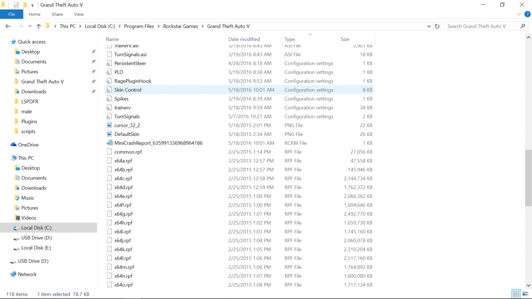
Task: Click the Back navigation arrow
Action: (x=8, y=27)
